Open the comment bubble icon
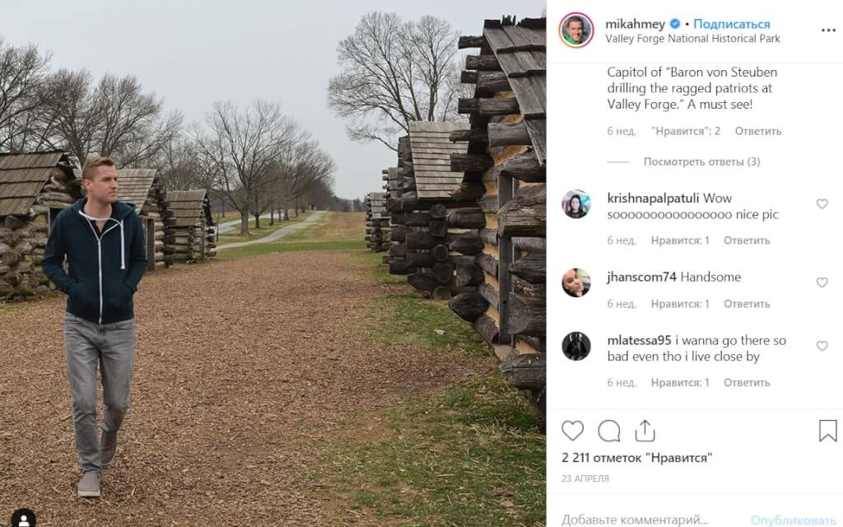Image resolution: width=843 pixels, height=527 pixels. pos(609,431)
